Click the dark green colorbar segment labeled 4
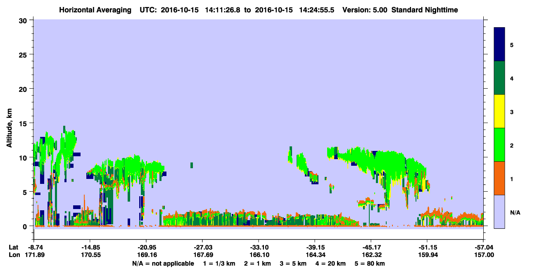The width and height of the screenshot is (537, 275). 499,78
